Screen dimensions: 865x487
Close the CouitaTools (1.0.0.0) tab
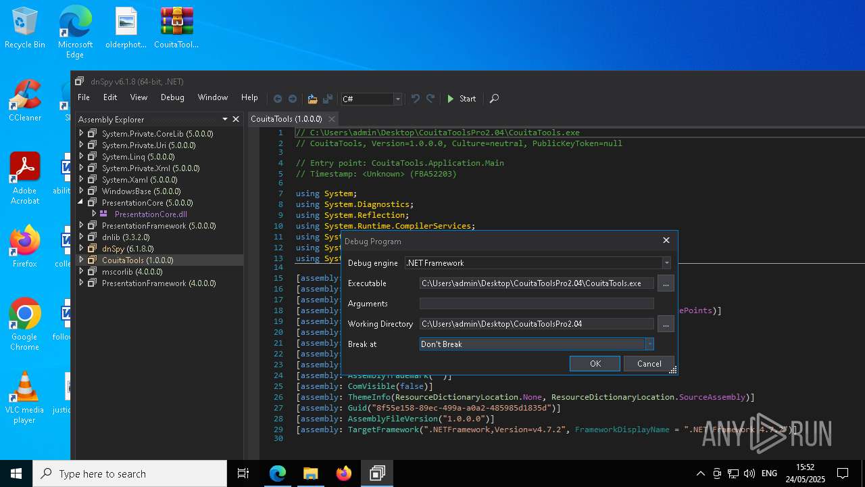332,119
